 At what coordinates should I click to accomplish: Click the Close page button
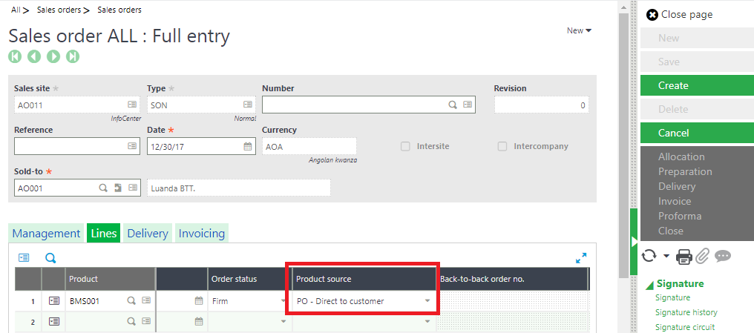click(680, 14)
